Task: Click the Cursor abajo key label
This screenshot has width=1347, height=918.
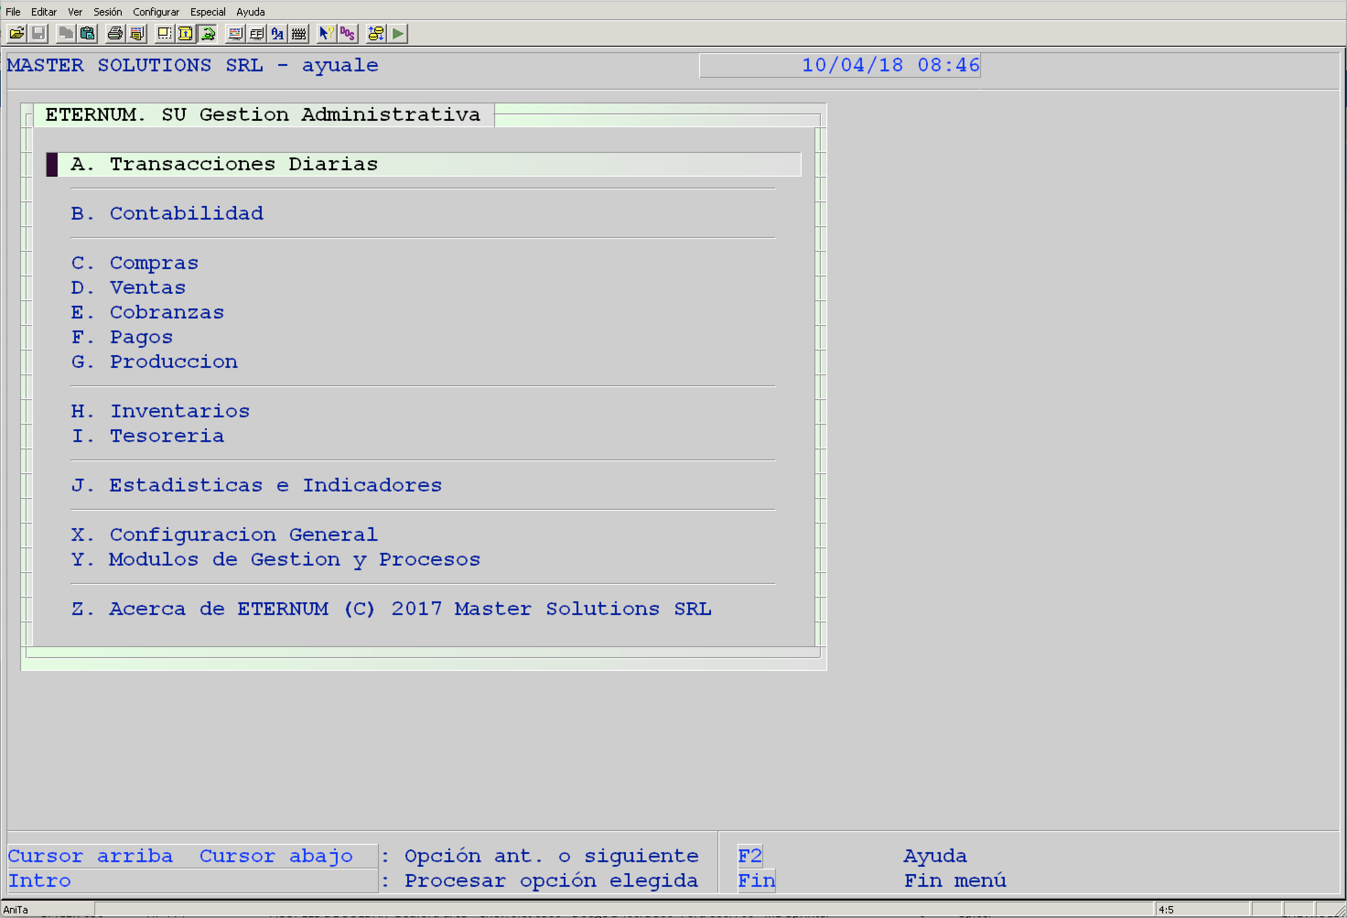Action: click(x=276, y=855)
